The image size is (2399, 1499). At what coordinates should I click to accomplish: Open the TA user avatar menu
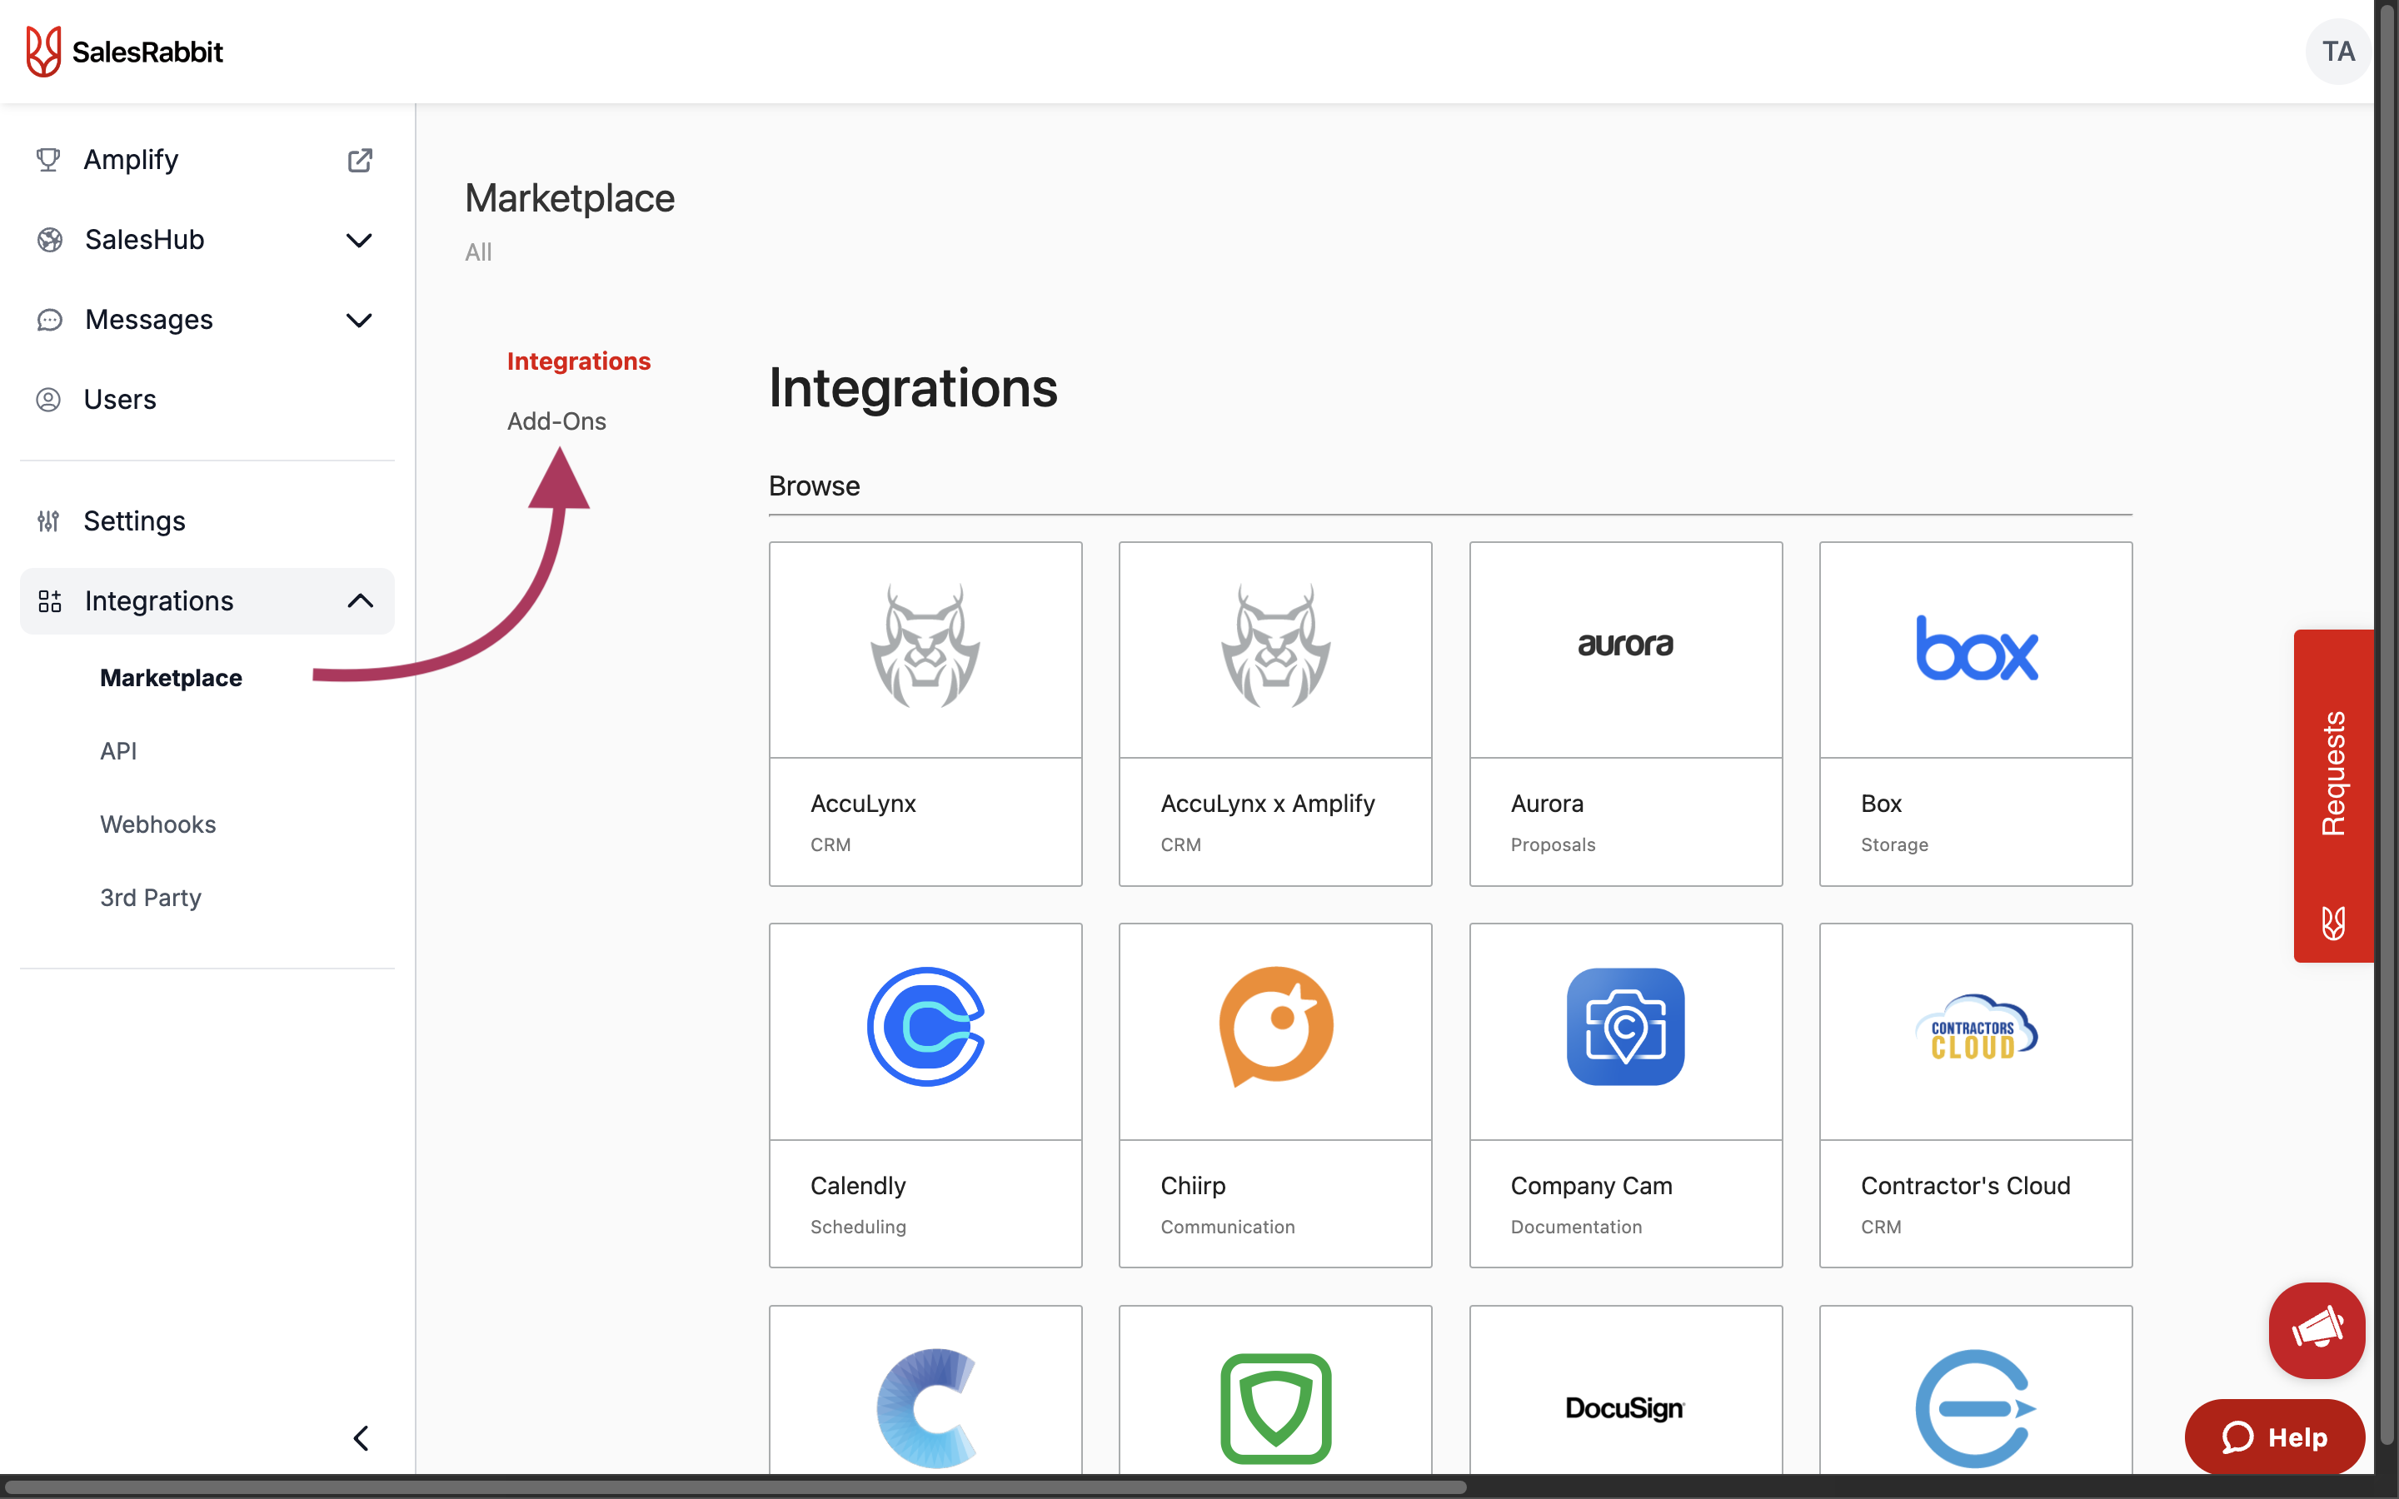2337,52
